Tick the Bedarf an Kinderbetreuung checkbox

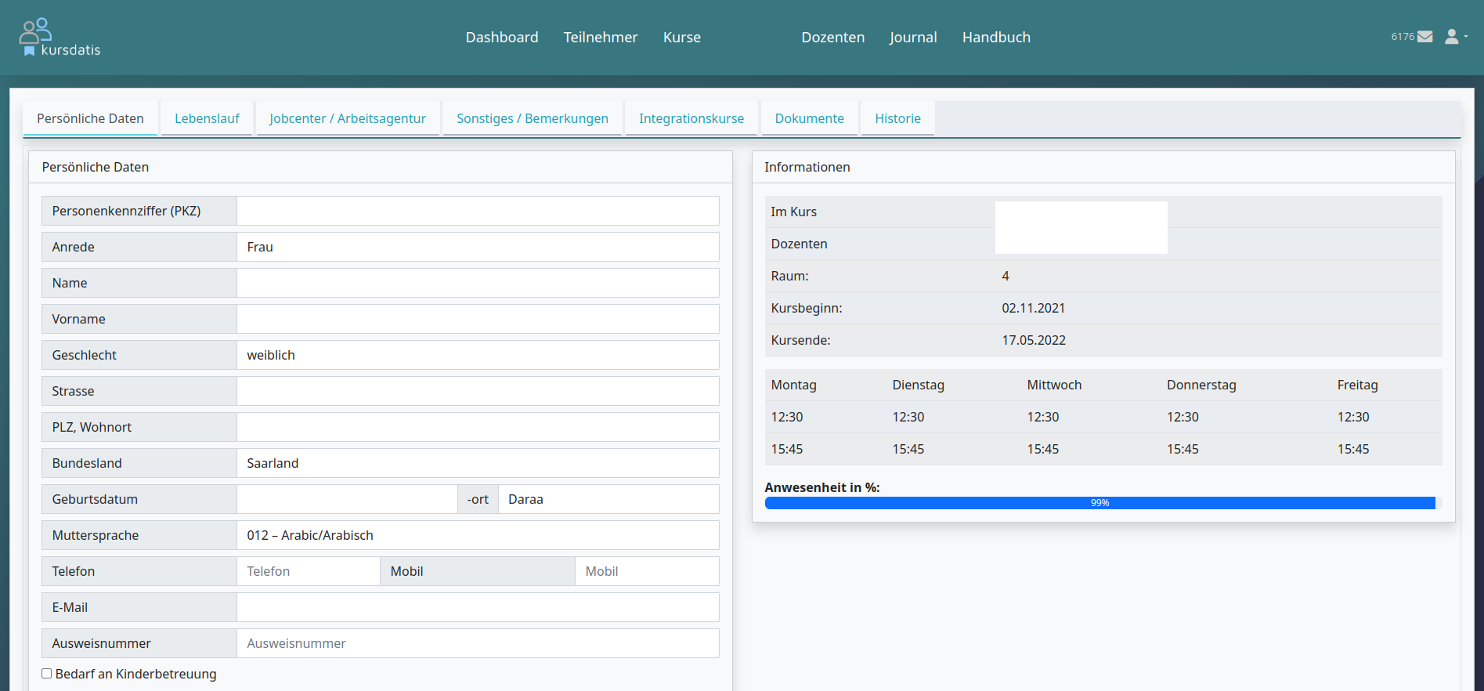pos(47,674)
